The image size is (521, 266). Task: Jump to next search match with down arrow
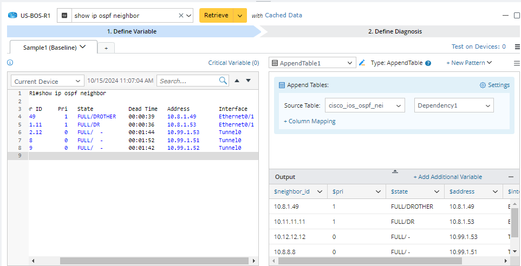pos(248,81)
